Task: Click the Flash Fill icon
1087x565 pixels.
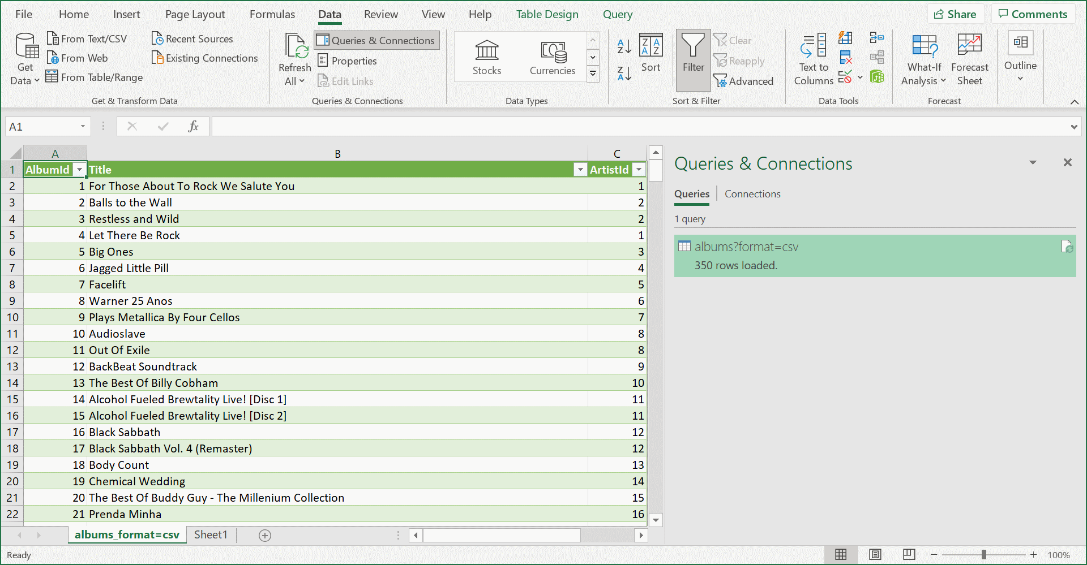Action: pyautogui.click(x=845, y=38)
